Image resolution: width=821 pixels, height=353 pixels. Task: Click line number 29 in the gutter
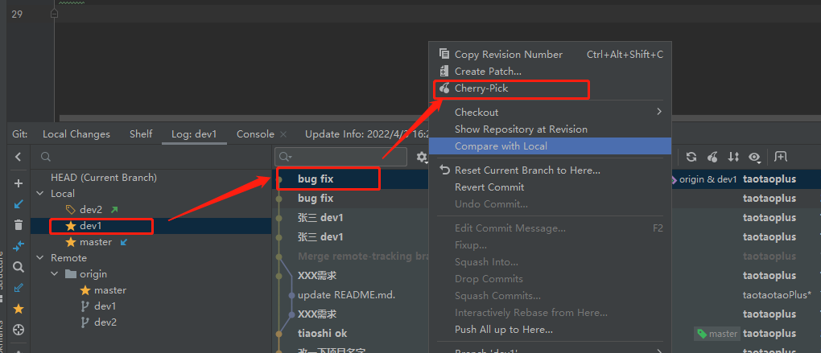(x=17, y=14)
